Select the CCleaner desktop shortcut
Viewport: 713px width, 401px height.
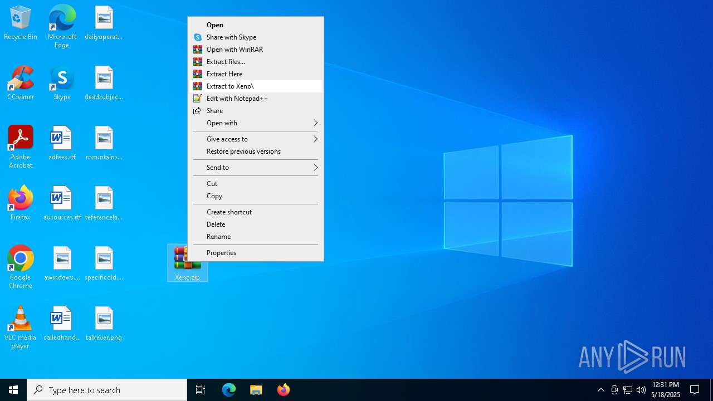tap(21, 84)
